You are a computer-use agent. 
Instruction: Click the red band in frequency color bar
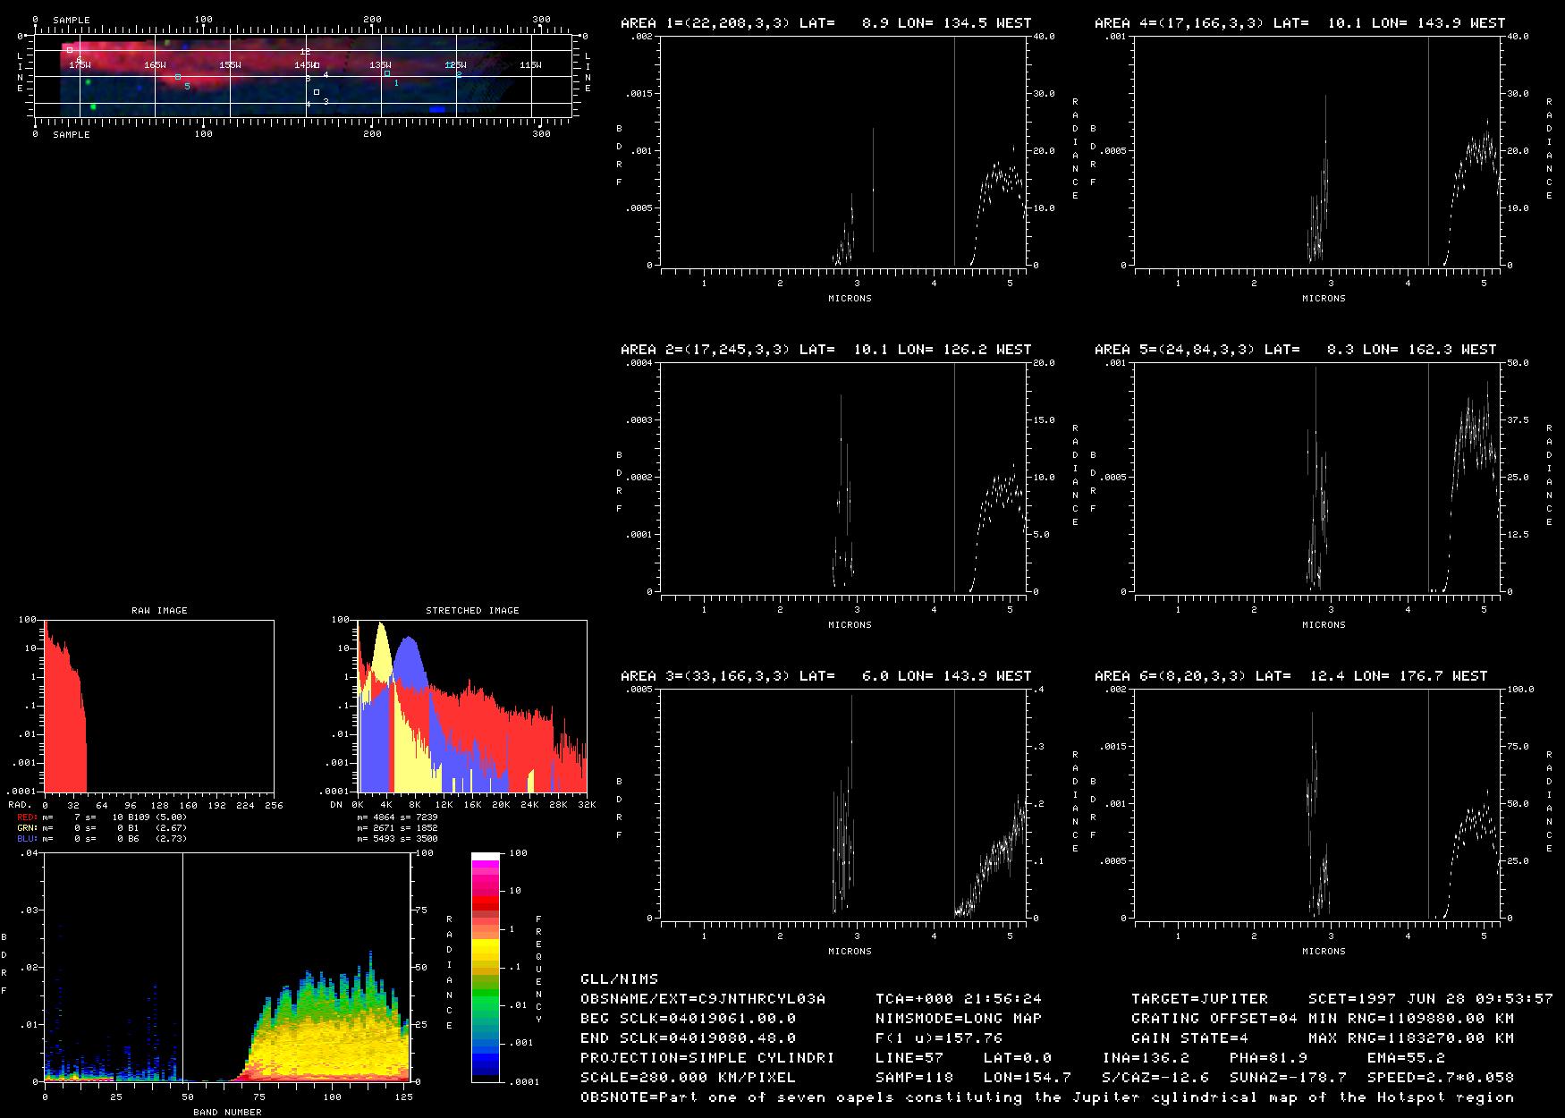486,902
